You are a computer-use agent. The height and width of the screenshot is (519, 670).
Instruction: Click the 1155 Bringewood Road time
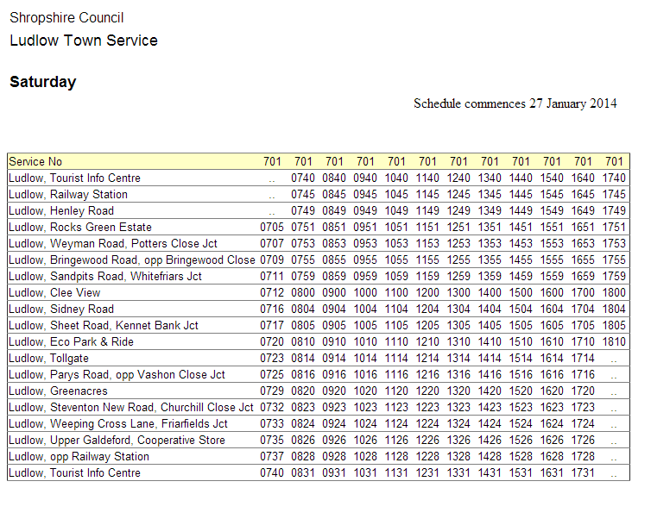[x=427, y=259]
